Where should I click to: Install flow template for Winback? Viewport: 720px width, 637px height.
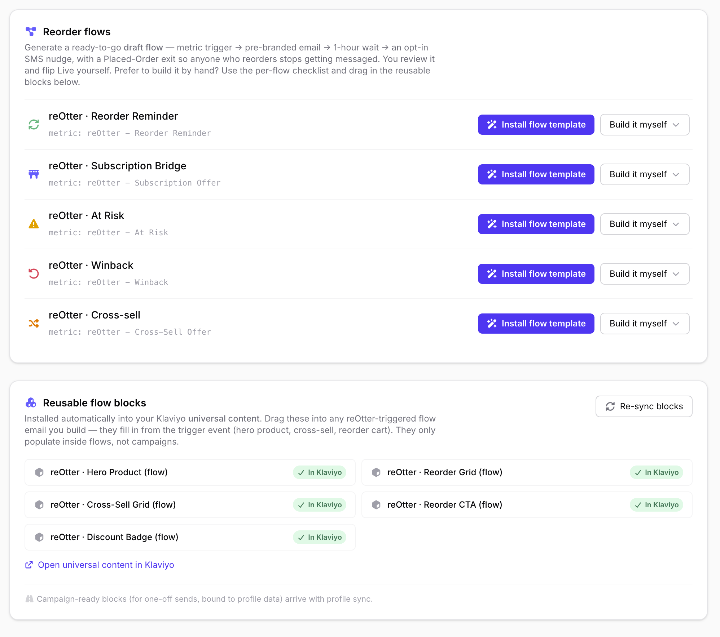point(536,274)
